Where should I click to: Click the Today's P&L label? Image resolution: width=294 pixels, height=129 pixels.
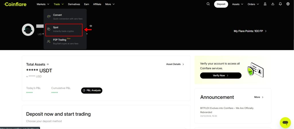pyautogui.click(x=33, y=88)
